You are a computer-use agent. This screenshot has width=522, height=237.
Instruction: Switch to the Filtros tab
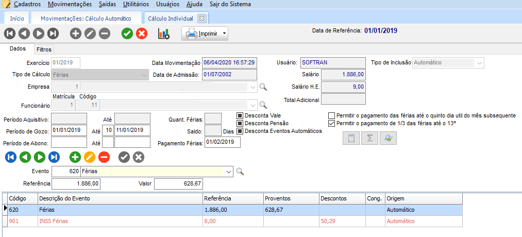pos(44,49)
